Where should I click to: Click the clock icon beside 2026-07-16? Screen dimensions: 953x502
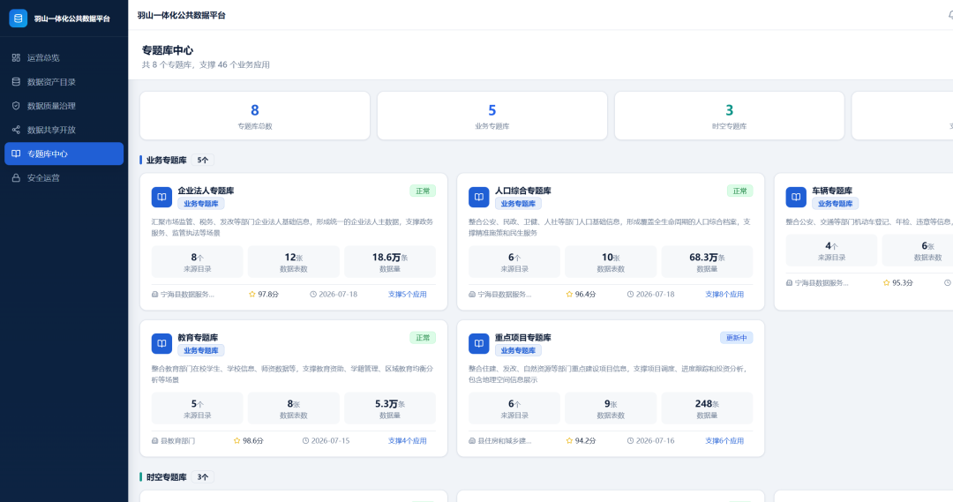click(x=630, y=440)
